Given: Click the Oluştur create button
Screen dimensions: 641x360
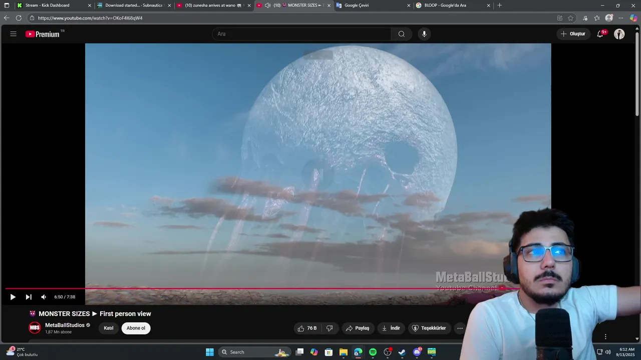Looking at the screenshot, I should tap(573, 34).
